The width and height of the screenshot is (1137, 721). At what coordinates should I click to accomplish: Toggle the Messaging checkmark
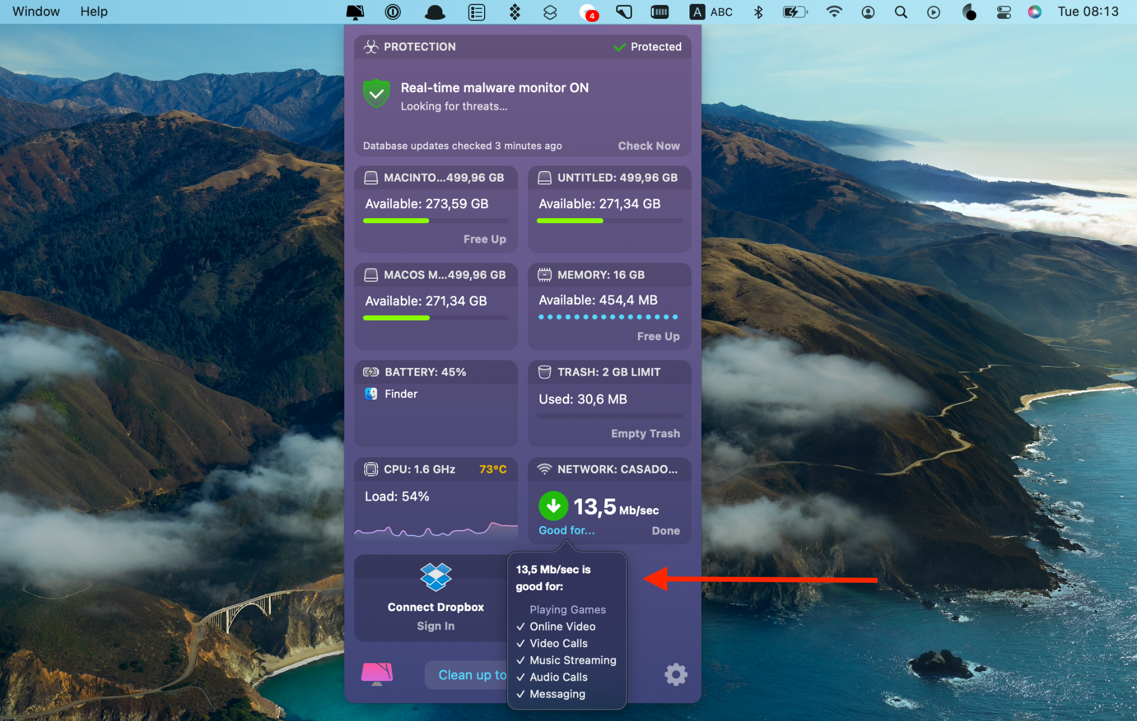(x=520, y=694)
